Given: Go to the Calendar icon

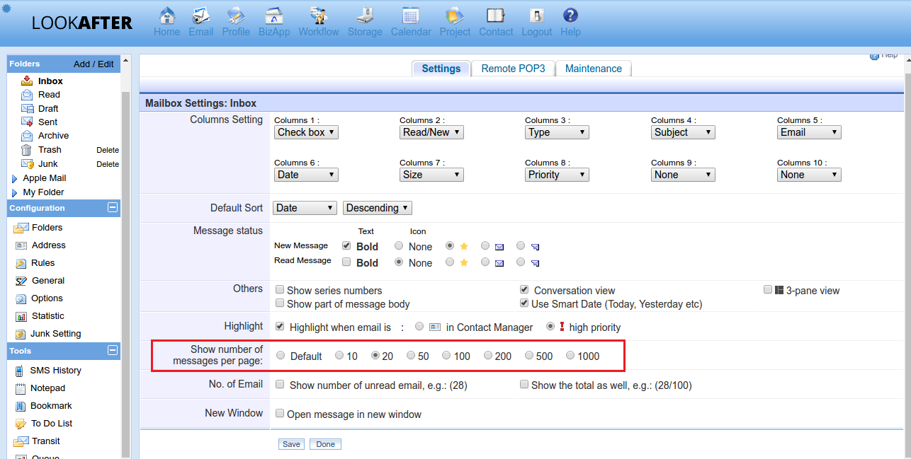Looking at the screenshot, I should coord(411,16).
